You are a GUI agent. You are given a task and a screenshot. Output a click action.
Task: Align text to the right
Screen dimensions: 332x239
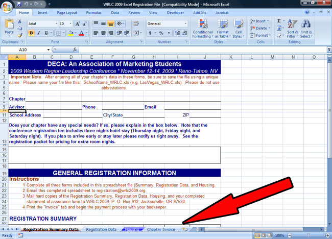pyautogui.click(x=110, y=33)
